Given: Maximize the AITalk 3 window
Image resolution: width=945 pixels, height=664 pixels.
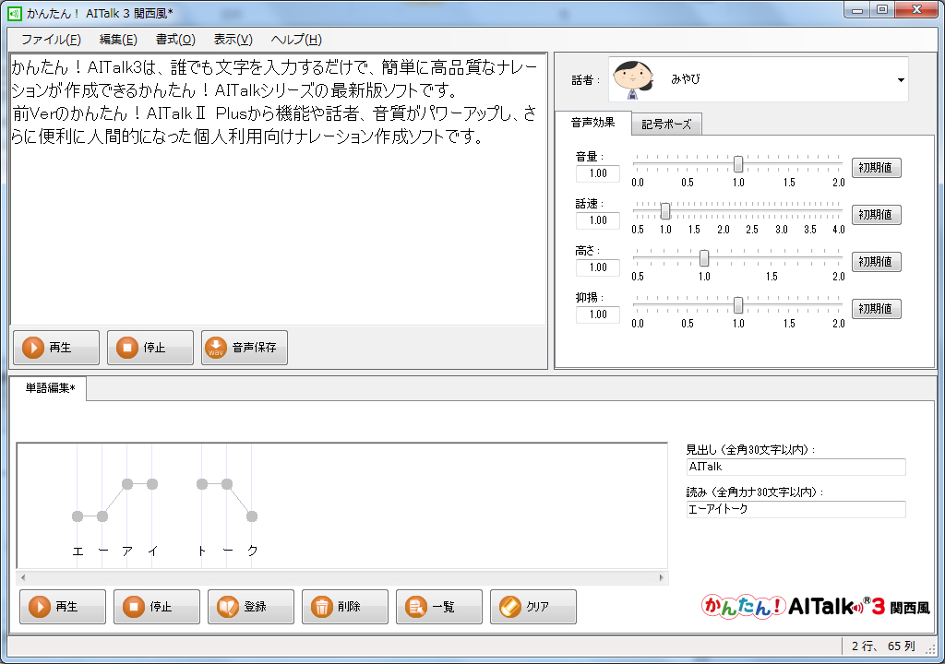Looking at the screenshot, I should click(883, 10).
